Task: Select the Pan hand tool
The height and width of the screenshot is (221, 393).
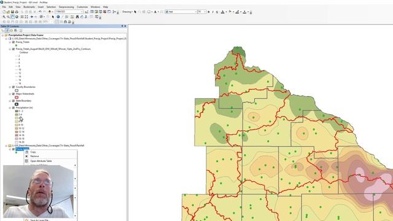Action: (x=12, y=17)
